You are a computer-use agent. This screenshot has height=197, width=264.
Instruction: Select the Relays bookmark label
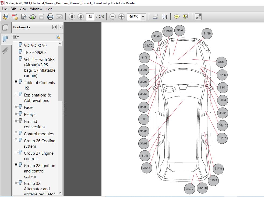pos(30,115)
